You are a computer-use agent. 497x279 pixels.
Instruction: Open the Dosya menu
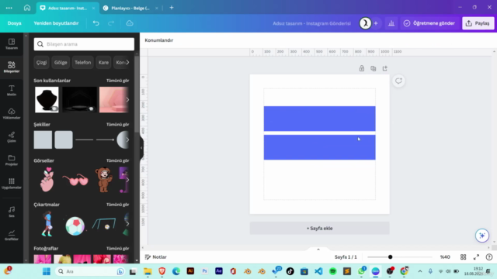click(14, 23)
